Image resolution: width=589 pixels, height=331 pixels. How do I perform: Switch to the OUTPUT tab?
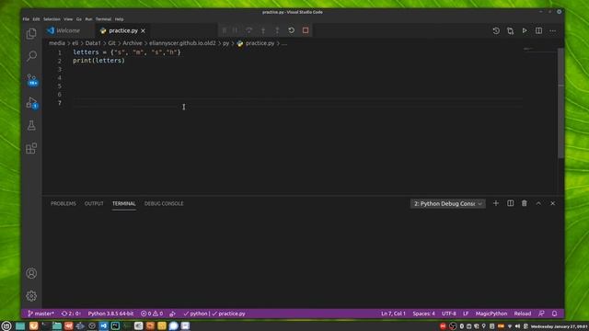coord(94,203)
